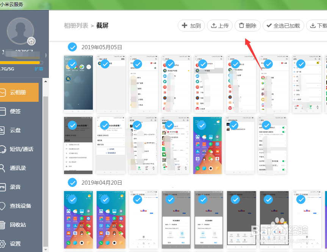The width and height of the screenshot is (327, 252).
Task: Click the 云盘 drive icon in sidebar
Action: tap(2, 131)
